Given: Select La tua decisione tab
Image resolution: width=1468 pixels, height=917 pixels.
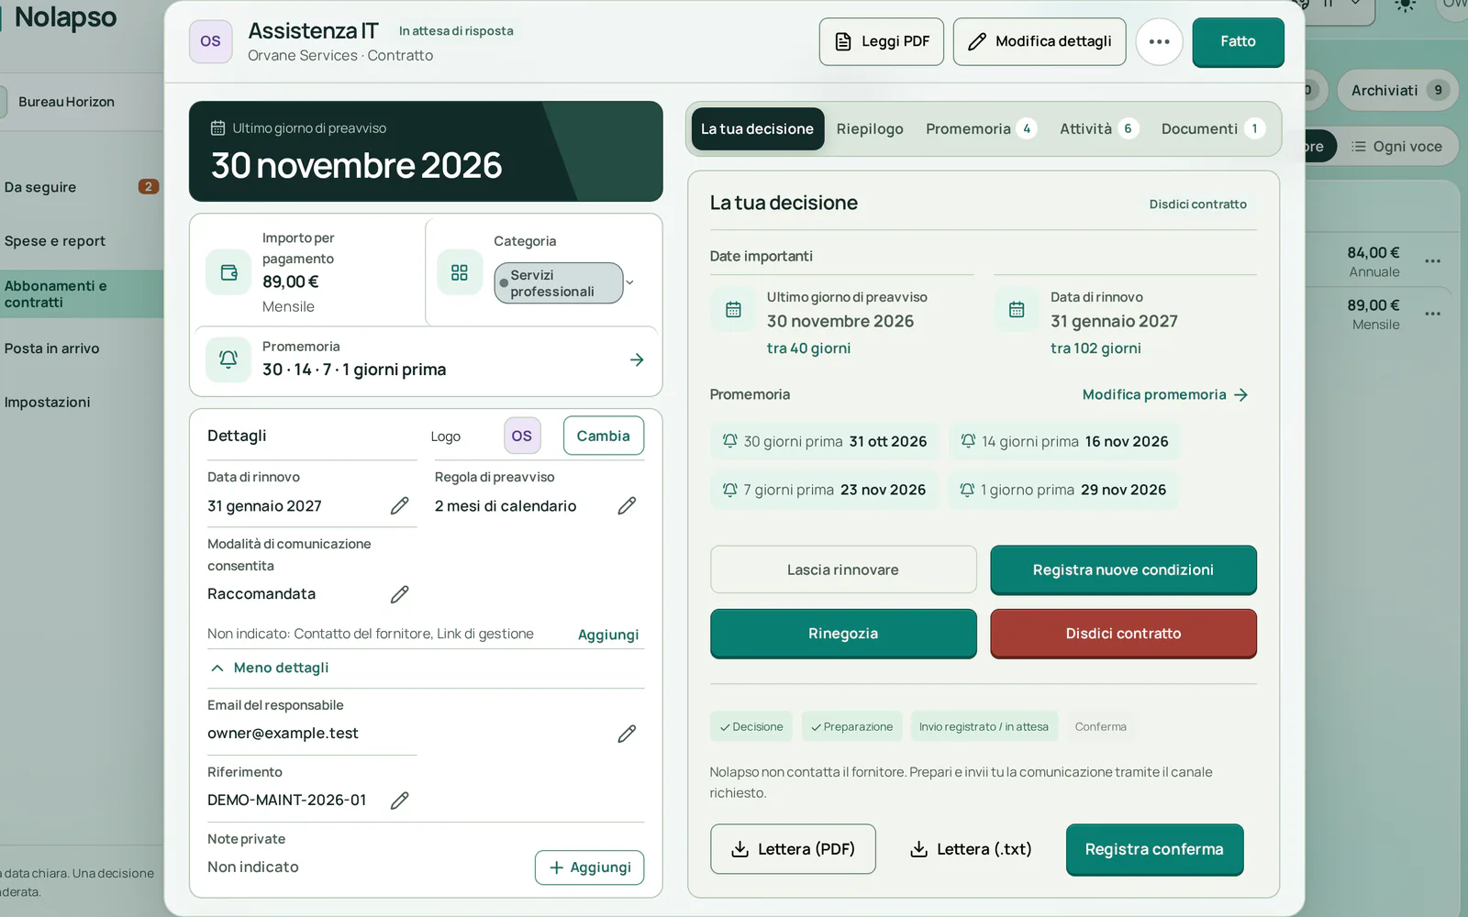Looking at the screenshot, I should (x=758, y=129).
